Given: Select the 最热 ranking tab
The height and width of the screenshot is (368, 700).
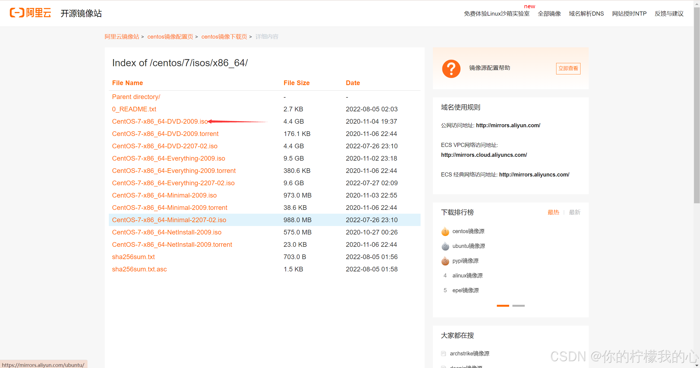Looking at the screenshot, I should (x=553, y=212).
